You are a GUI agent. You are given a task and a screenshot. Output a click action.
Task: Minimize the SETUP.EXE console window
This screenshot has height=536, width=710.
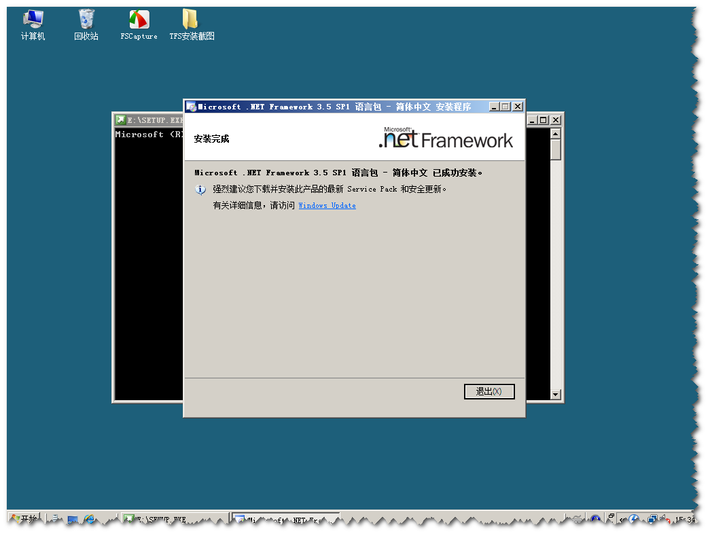tap(532, 120)
